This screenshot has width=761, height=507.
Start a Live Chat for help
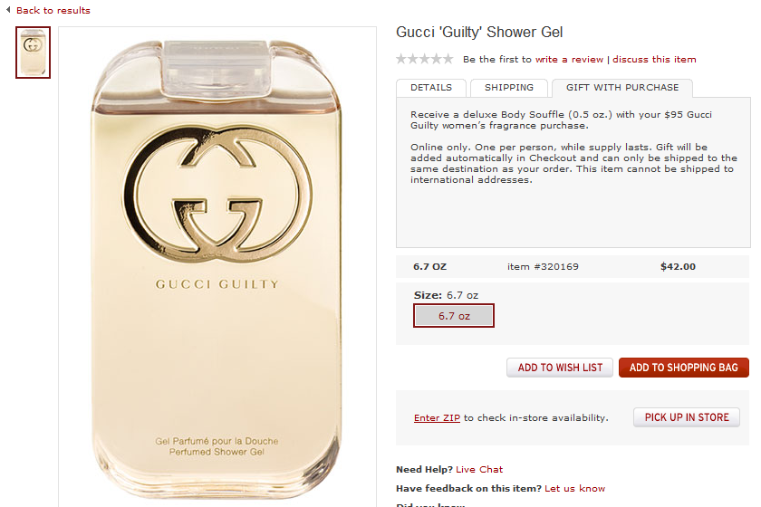pos(479,469)
